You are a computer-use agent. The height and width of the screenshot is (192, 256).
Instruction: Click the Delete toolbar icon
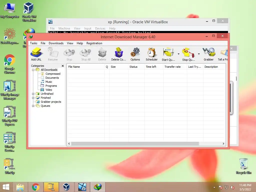[x=102, y=54]
